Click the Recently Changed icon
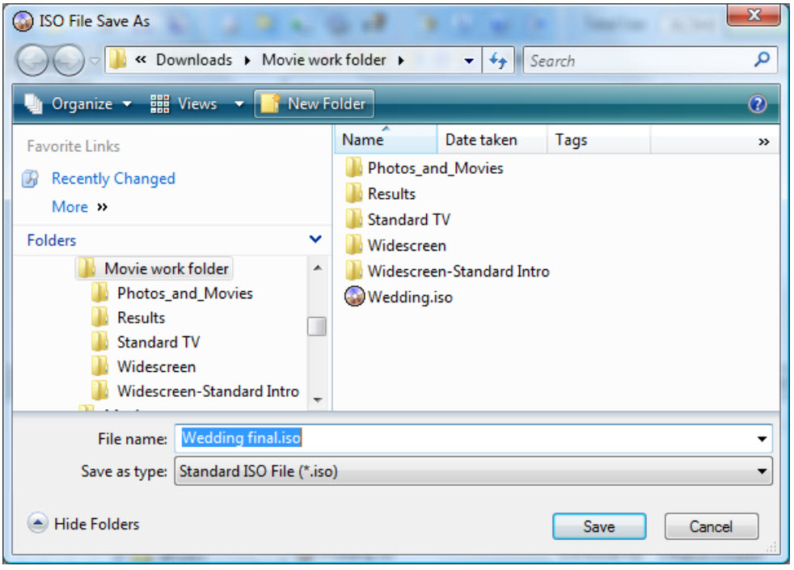The image size is (794, 570). coord(31,179)
